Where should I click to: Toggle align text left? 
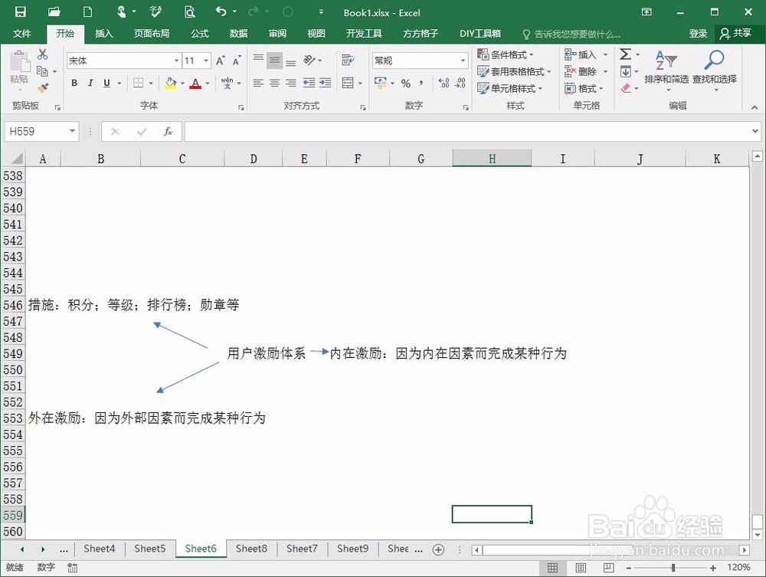tap(258, 83)
